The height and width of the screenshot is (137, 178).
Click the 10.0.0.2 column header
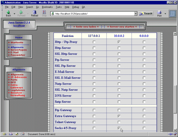click(x=119, y=36)
